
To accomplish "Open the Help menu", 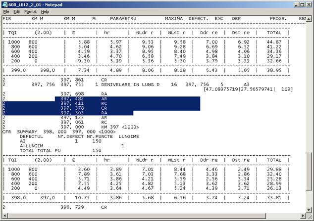I will tap(45, 11).
